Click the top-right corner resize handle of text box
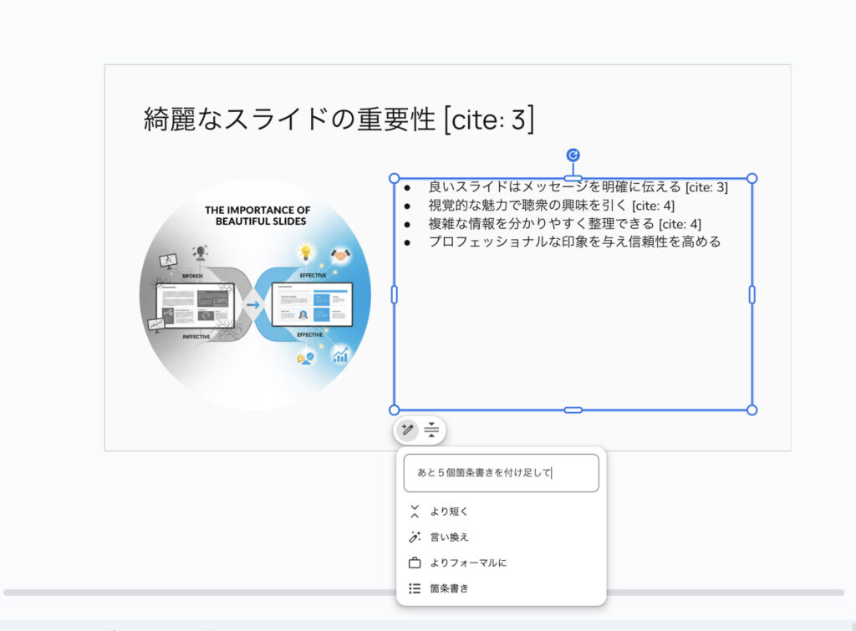Image resolution: width=856 pixels, height=631 pixels. 752,178
